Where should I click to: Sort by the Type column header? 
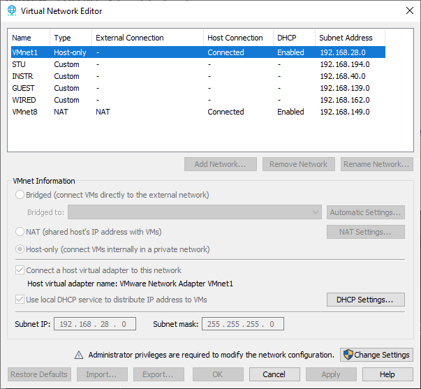pos(71,38)
